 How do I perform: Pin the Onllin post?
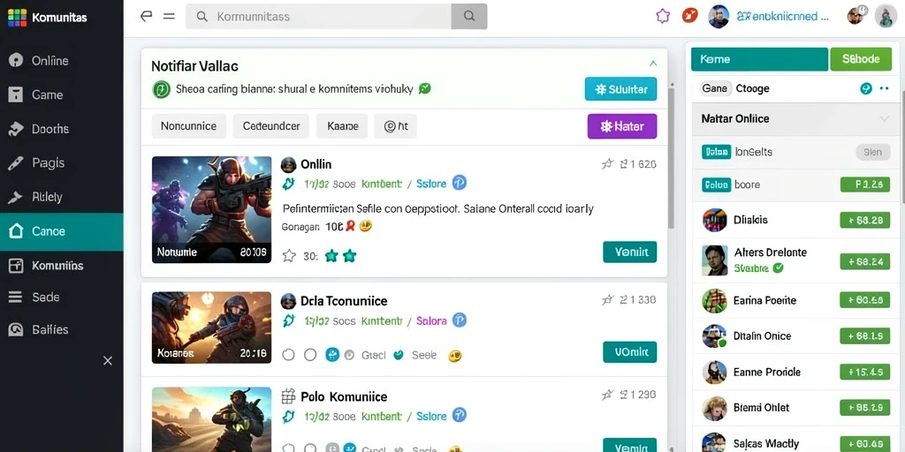(607, 164)
